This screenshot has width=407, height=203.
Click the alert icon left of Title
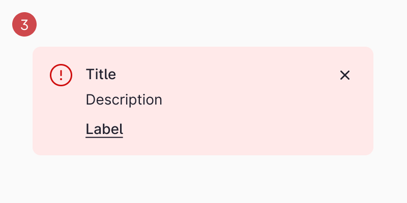(61, 75)
